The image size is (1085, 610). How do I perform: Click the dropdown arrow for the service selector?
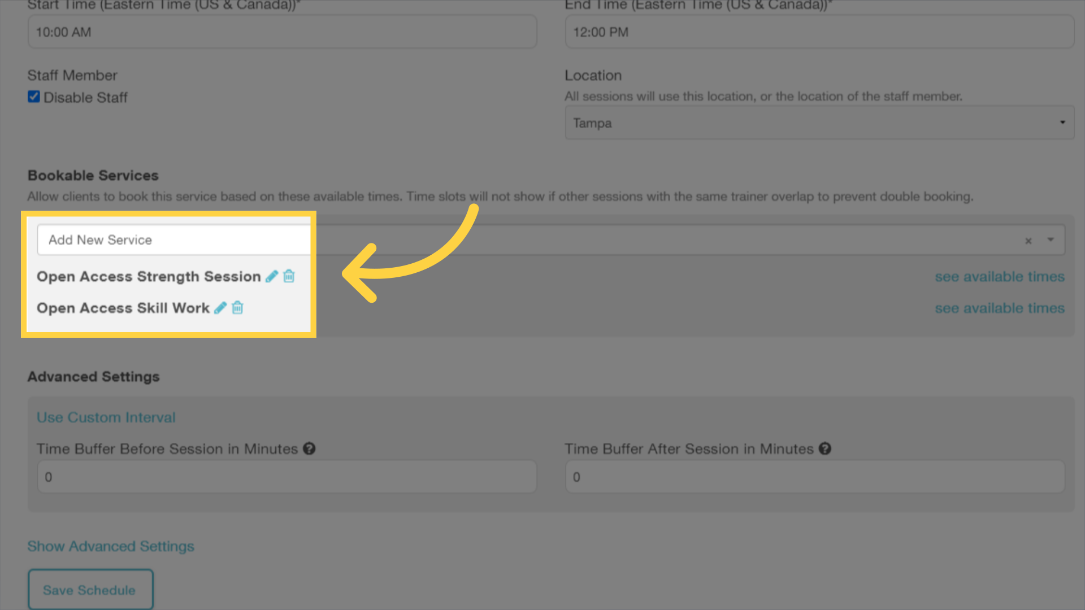click(x=1051, y=240)
